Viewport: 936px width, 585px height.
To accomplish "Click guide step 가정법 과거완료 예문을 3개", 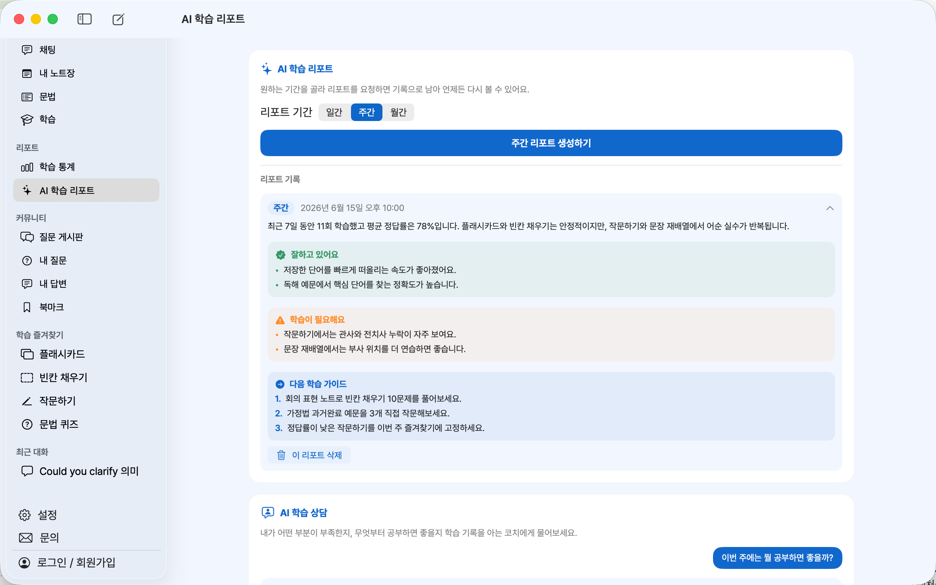I will (x=368, y=413).
